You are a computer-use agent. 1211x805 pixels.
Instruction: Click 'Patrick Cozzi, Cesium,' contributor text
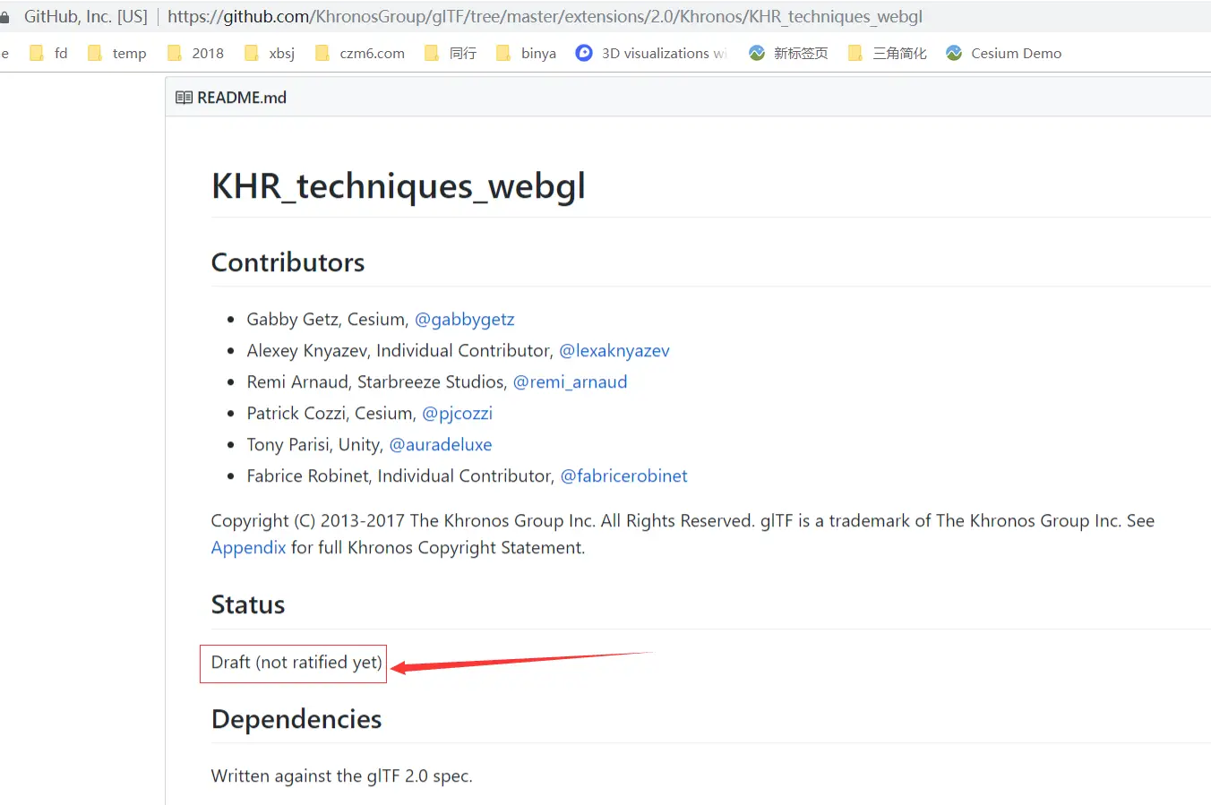[x=331, y=414]
